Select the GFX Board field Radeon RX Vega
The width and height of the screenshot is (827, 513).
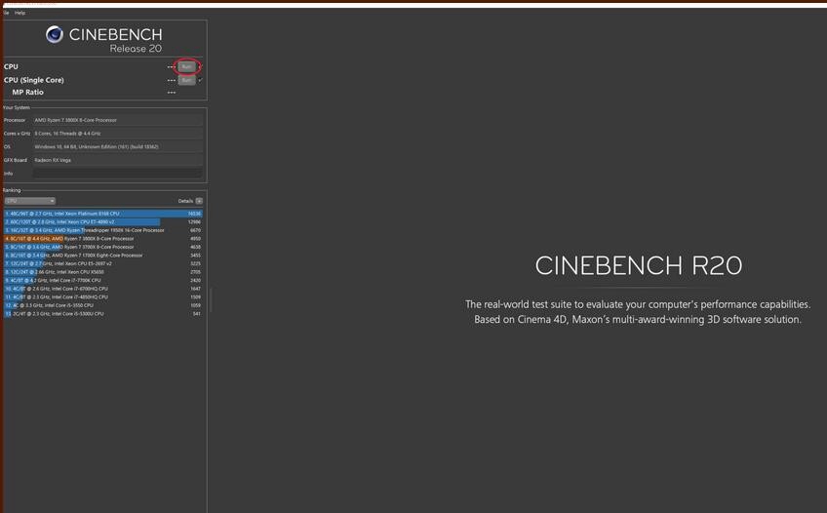pos(118,160)
